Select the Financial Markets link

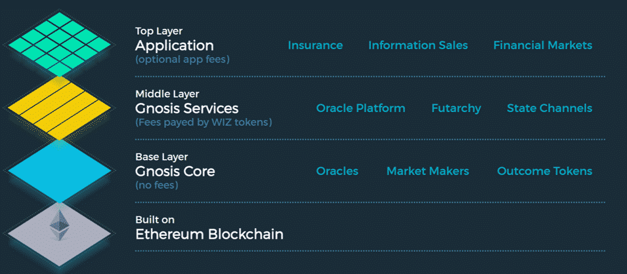(x=542, y=45)
